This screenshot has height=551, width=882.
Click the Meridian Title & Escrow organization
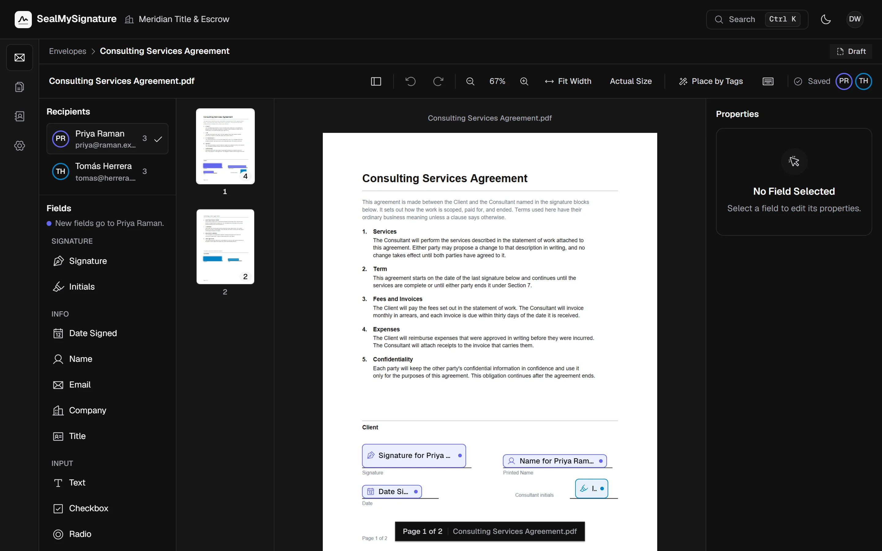point(177,19)
